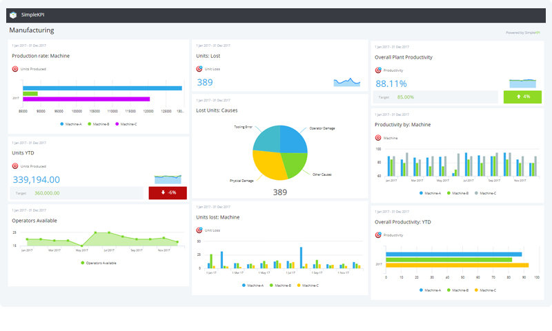Screen dimensions: 552x331
Task: Click target icon in Production rate: Machine
Action: pos(15,69)
